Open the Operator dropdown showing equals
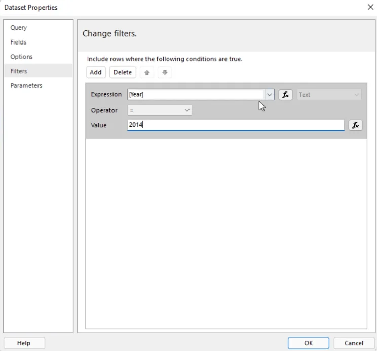The image size is (377, 351). [x=160, y=110]
